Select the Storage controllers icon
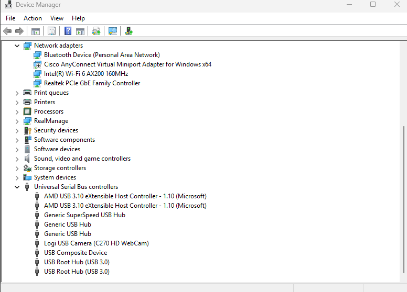Image resolution: width=407 pixels, height=292 pixels. [x=27, y=168]
